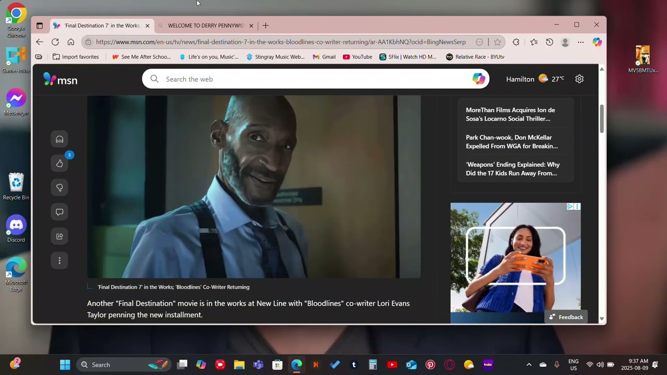Click the taskbar Search box
This screenshot has width=667, height=375.
pyautogui.click(x=123, y=365)
